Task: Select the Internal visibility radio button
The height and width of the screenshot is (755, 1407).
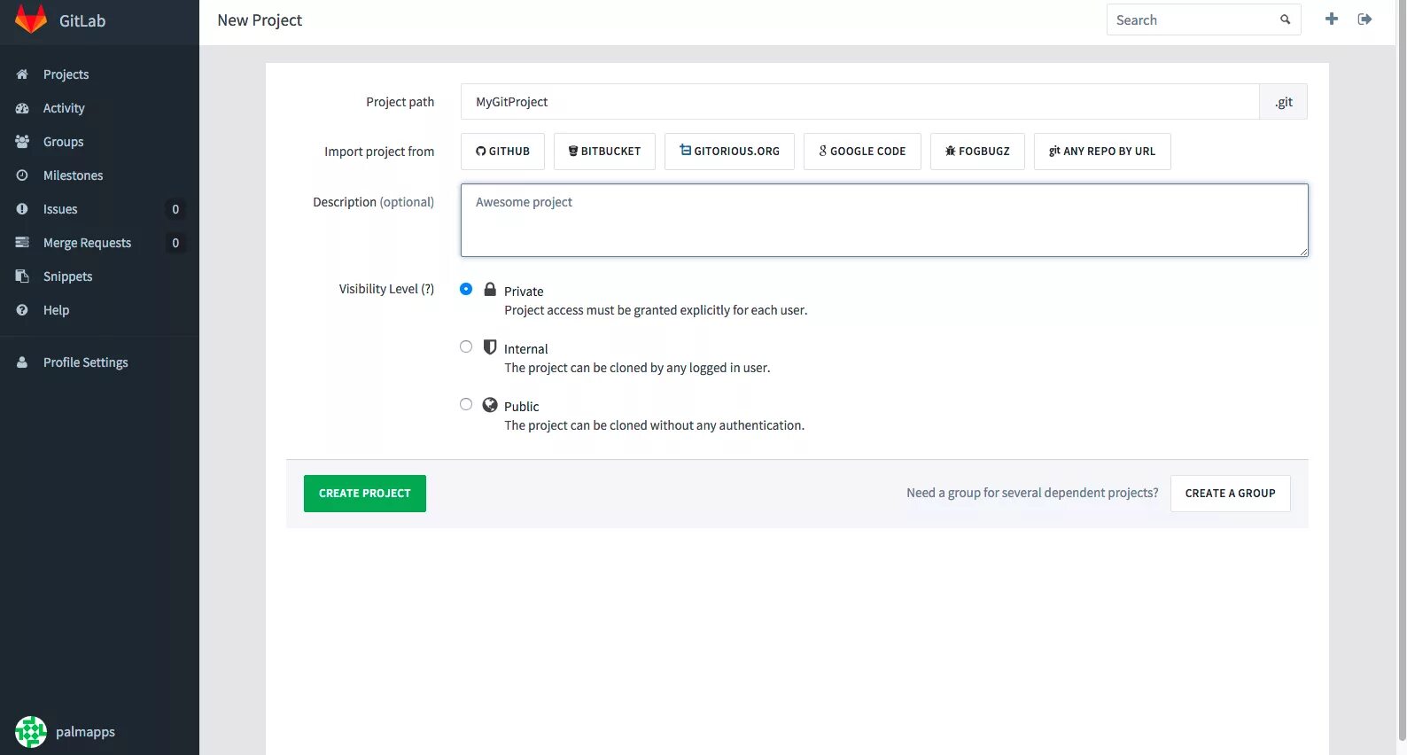Action: point(466,346)
